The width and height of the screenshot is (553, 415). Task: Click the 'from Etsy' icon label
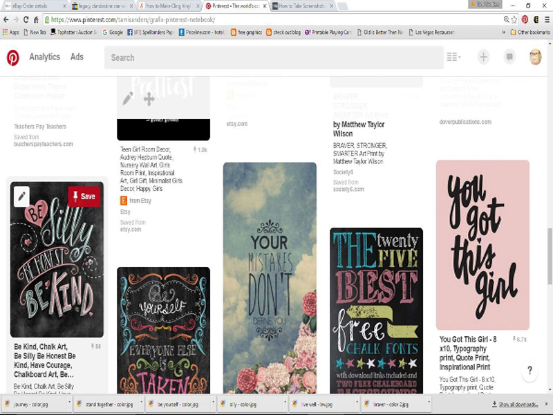pos(135,201)
